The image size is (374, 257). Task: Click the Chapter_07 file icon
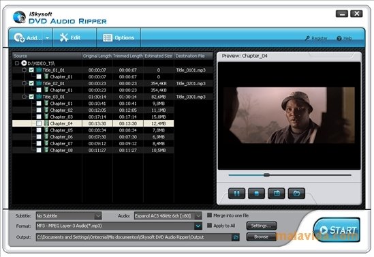[46, 143]
